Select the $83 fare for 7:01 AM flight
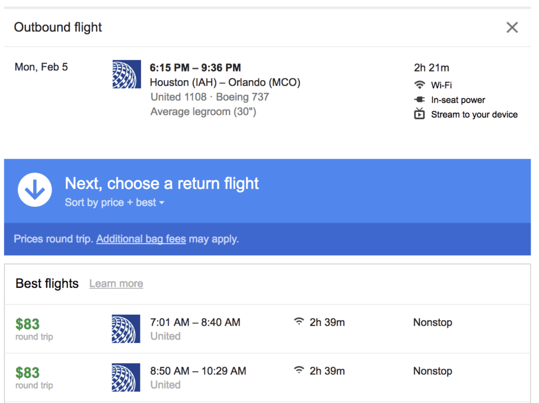The image size is (539, 403). [x=27, y=323]
